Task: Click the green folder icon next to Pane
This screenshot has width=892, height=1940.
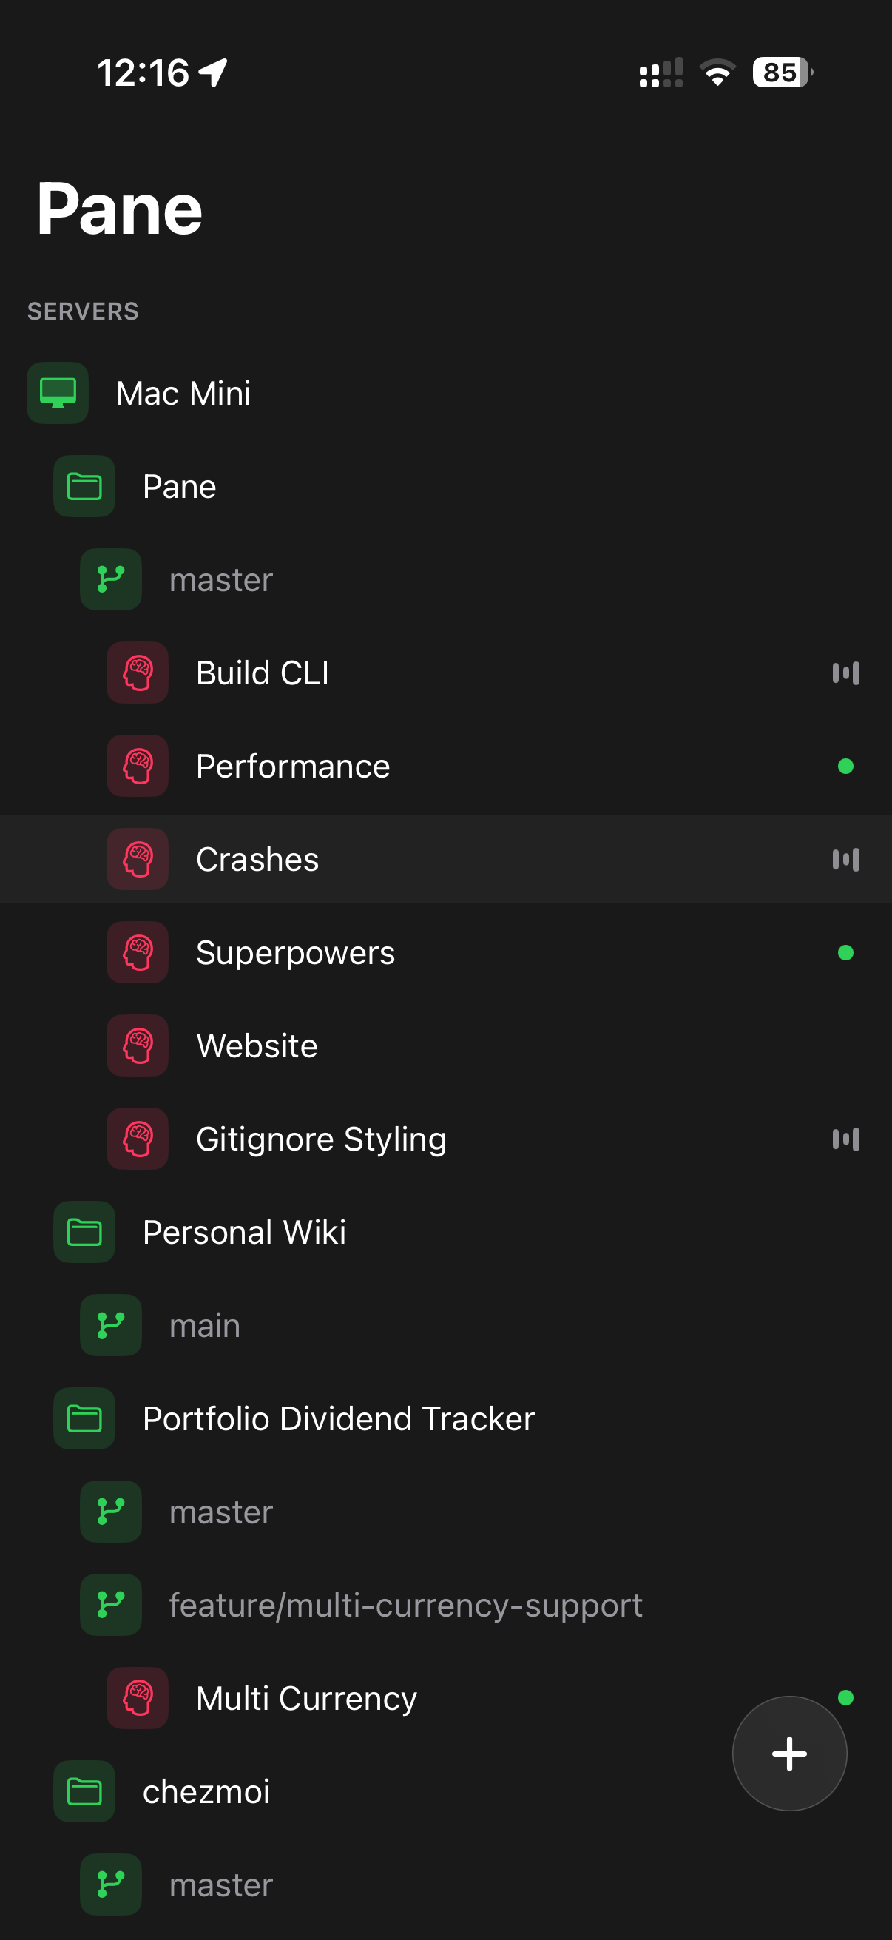Action: [x=84, y=486]
